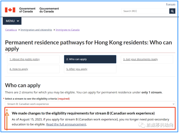Expand the MENU dropdown chevron
Screen dimensions: 179x134
coord(18,21)
